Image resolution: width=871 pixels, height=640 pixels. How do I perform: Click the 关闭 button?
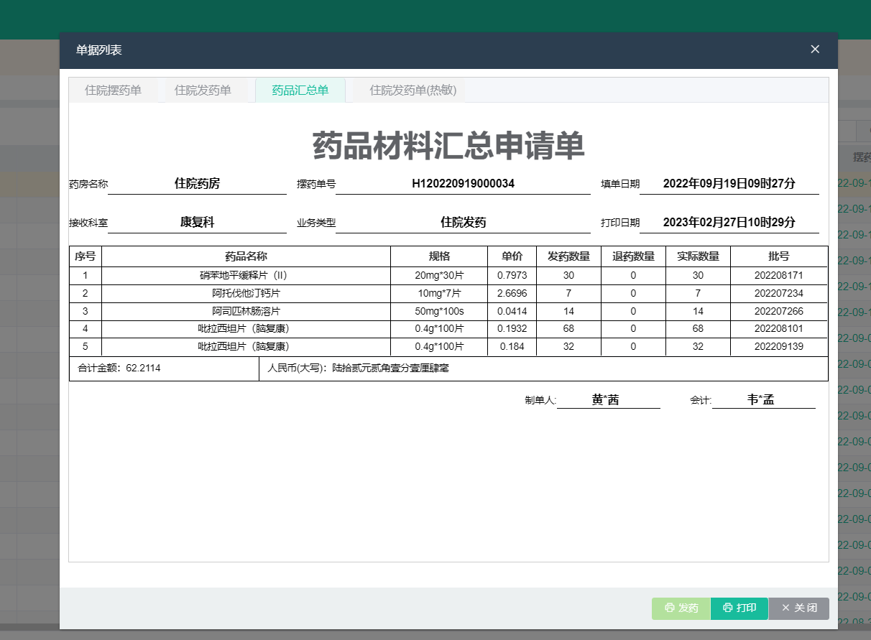[799, 608]
